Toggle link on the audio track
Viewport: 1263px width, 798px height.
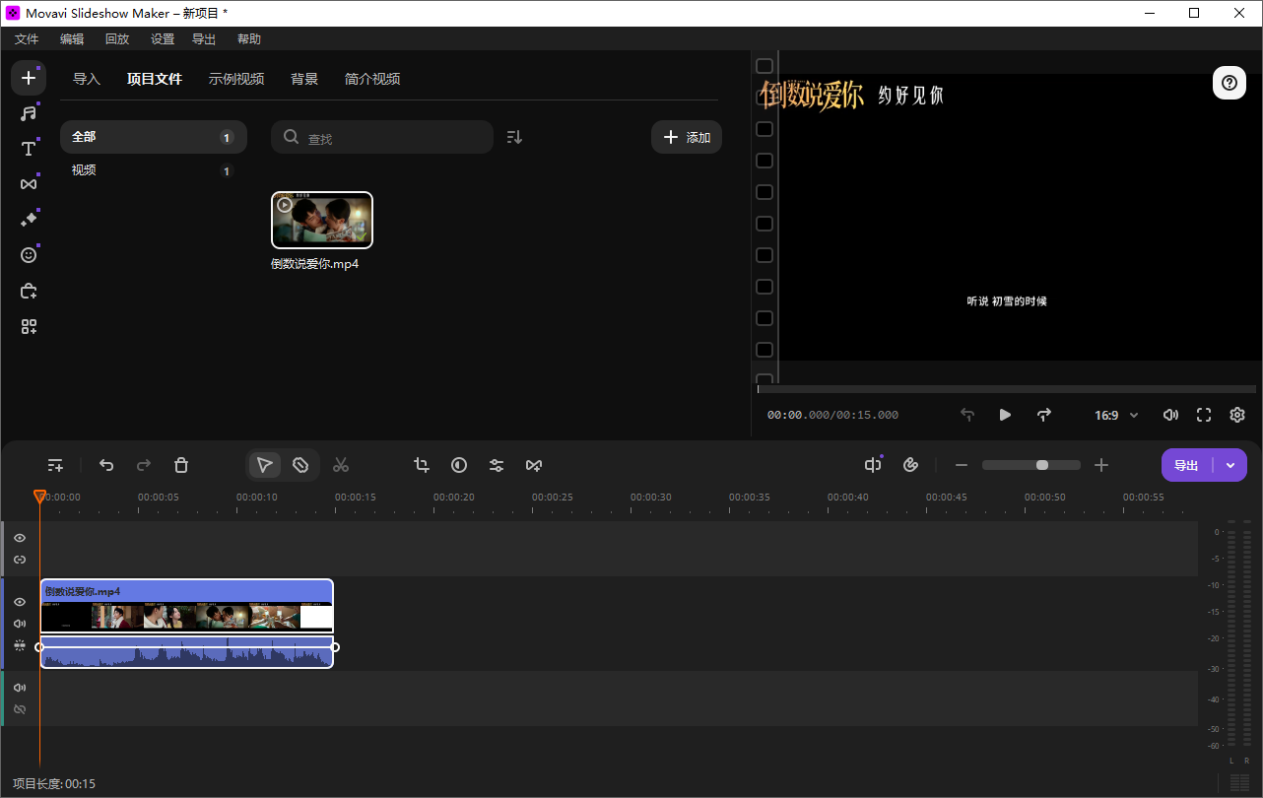pos(20,709)
